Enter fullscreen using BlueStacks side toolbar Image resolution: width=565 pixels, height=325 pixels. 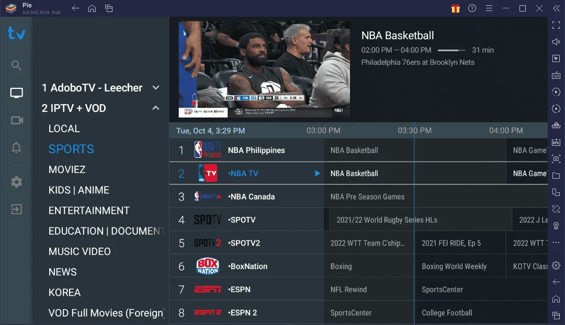pyautogui.click(x=556, y=25)
